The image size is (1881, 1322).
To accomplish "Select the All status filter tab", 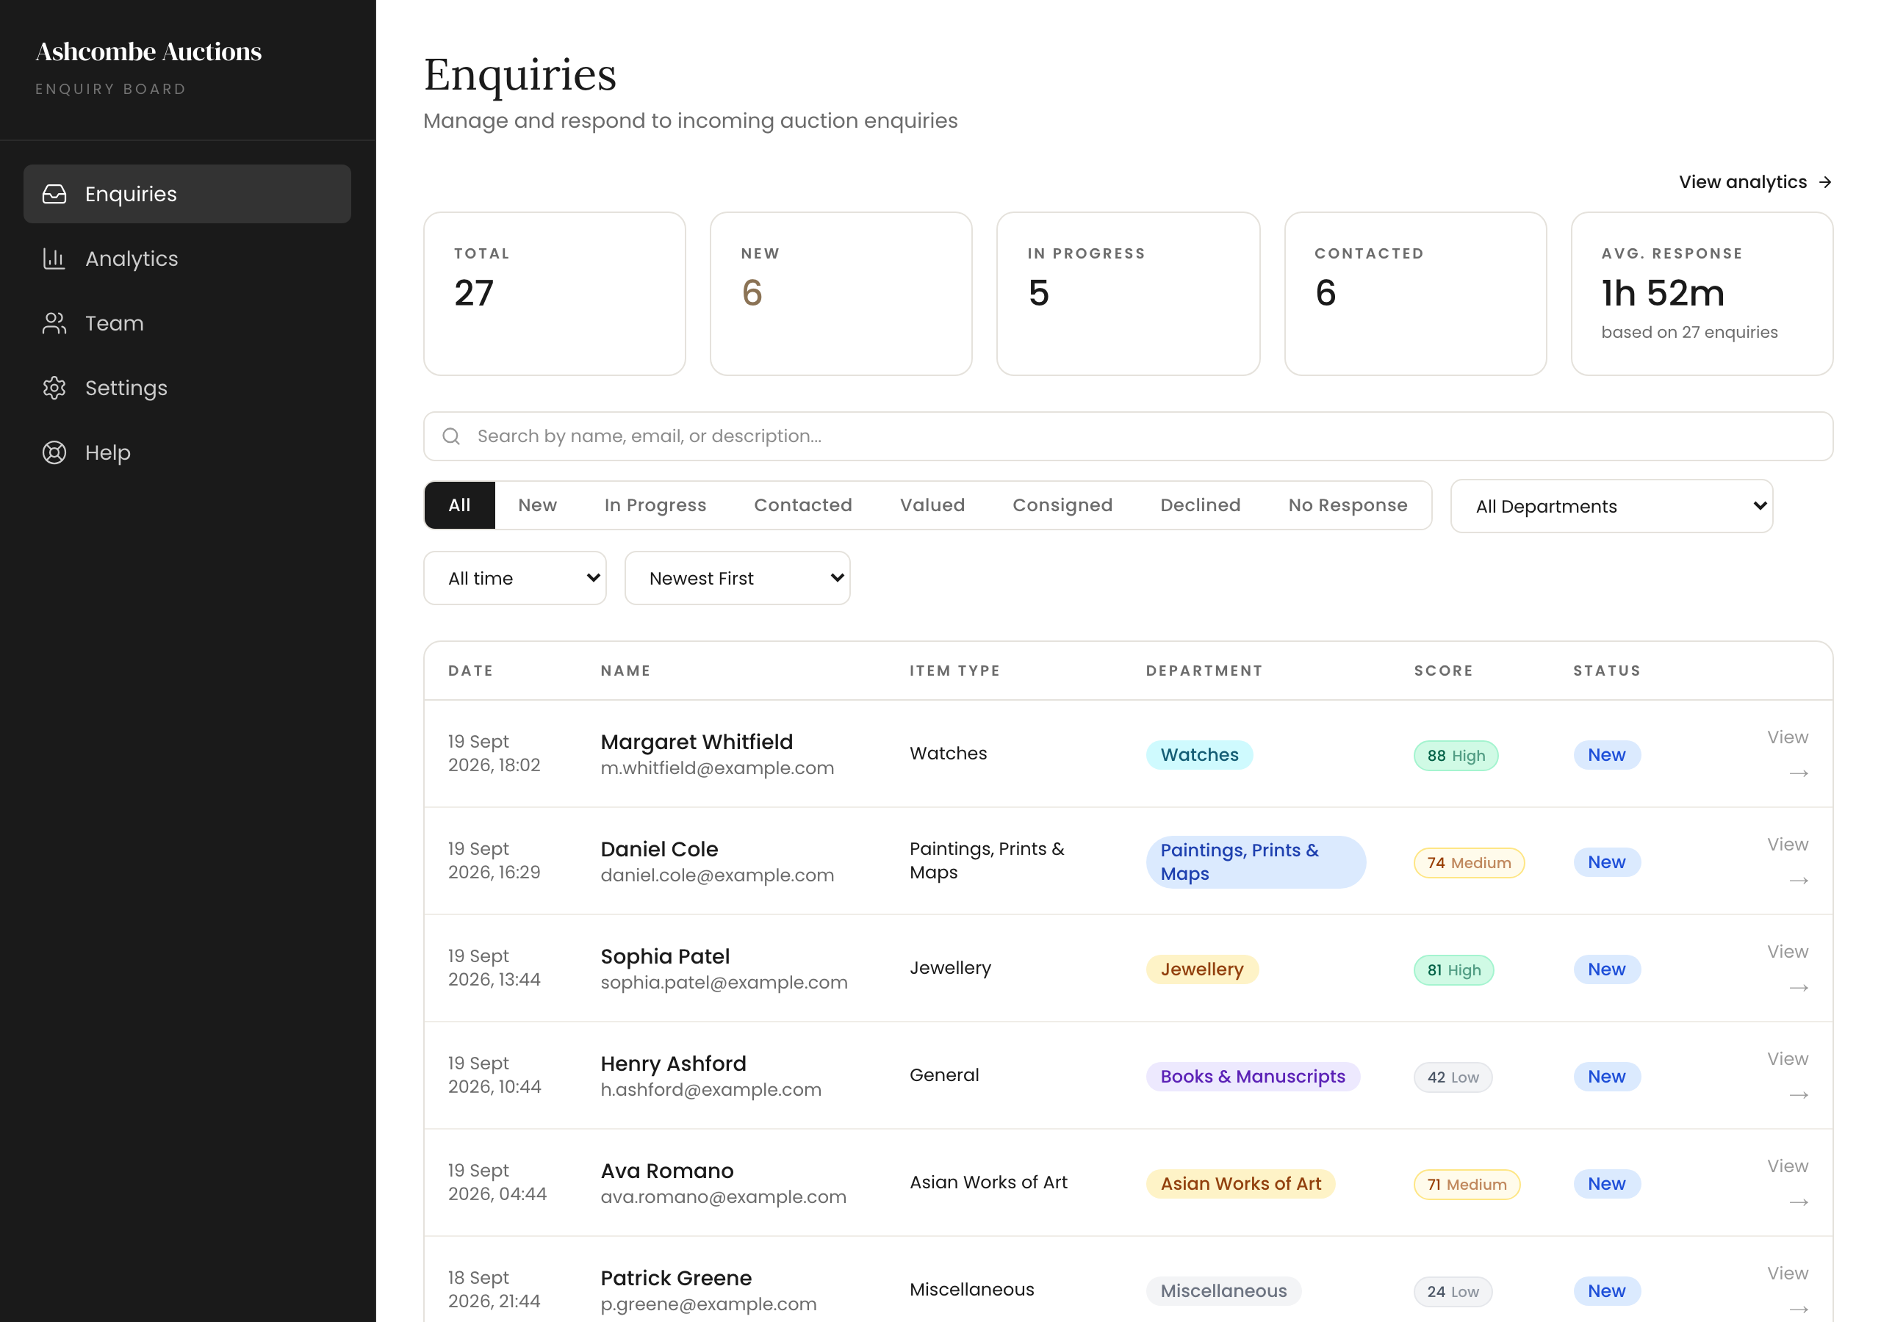I will pyautogui.click(x=460, y=505).
